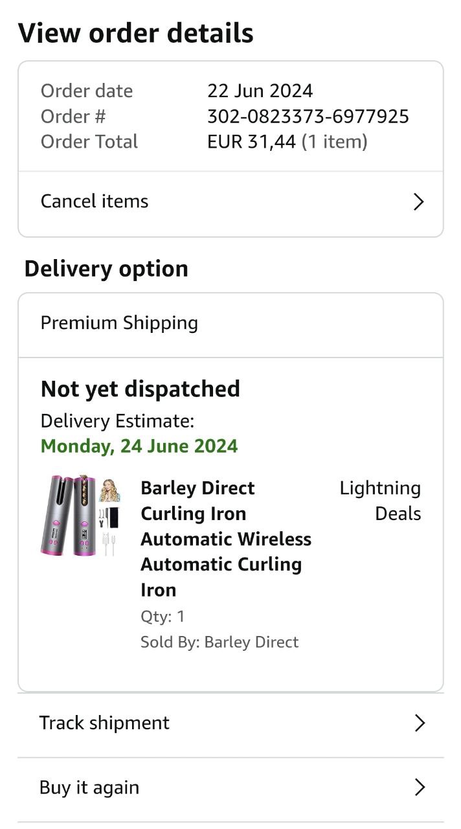This screenshot has width=461, height=829.
Task: Click the Sold By: Barley Direct seller text
Action: coord(219,642)
